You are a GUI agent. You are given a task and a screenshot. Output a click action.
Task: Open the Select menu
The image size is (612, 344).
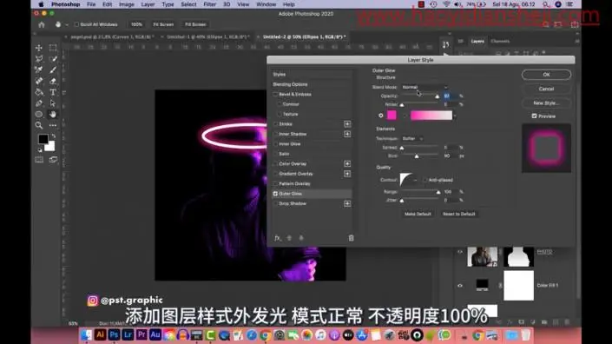[x=188, y=4]
